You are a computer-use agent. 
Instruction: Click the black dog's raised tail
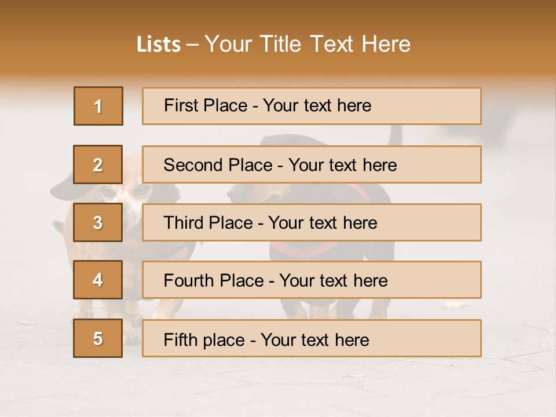(396, 136)
